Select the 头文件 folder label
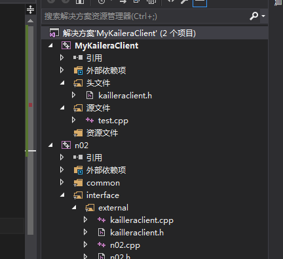The image size is (283, 259). click(x=98, y=83)
